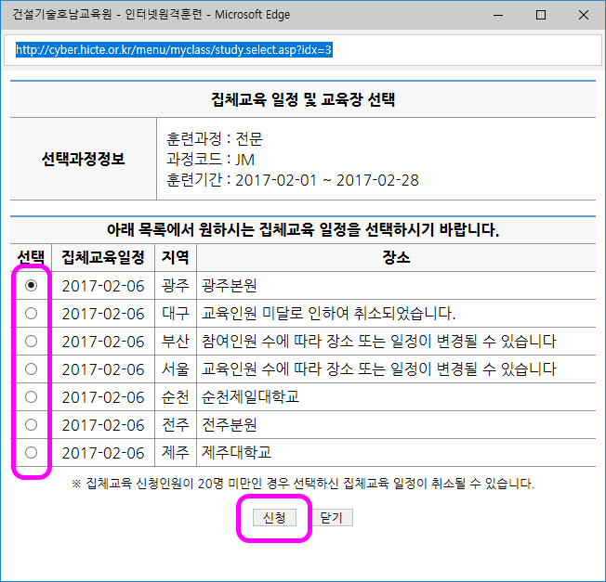
Task: Click the 선택과정정보 label cell
Action: 84,159
